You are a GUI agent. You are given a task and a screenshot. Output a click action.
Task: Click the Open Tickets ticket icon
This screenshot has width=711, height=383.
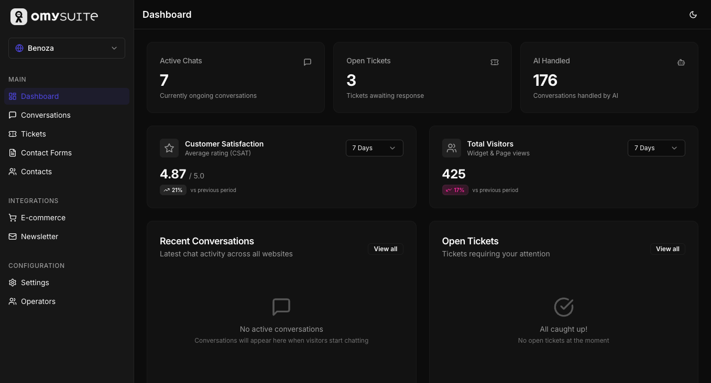494,62
